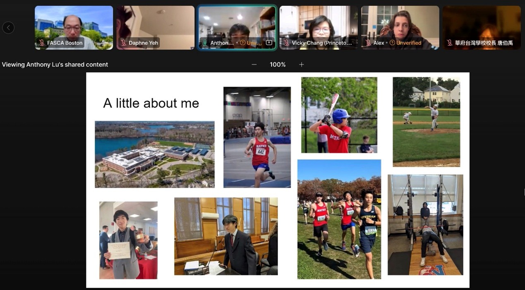
Task: Click the muted mic icon for 華府台灣學校校長
Action: tap(449, 43)
